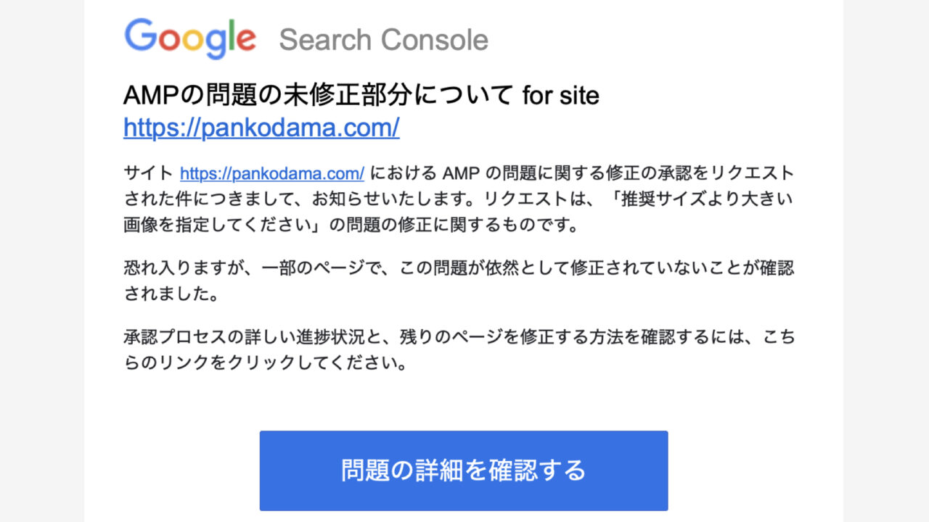
Task: Click the paragraph starting "恐れ入りますが"
Action: tap(459, 281)
